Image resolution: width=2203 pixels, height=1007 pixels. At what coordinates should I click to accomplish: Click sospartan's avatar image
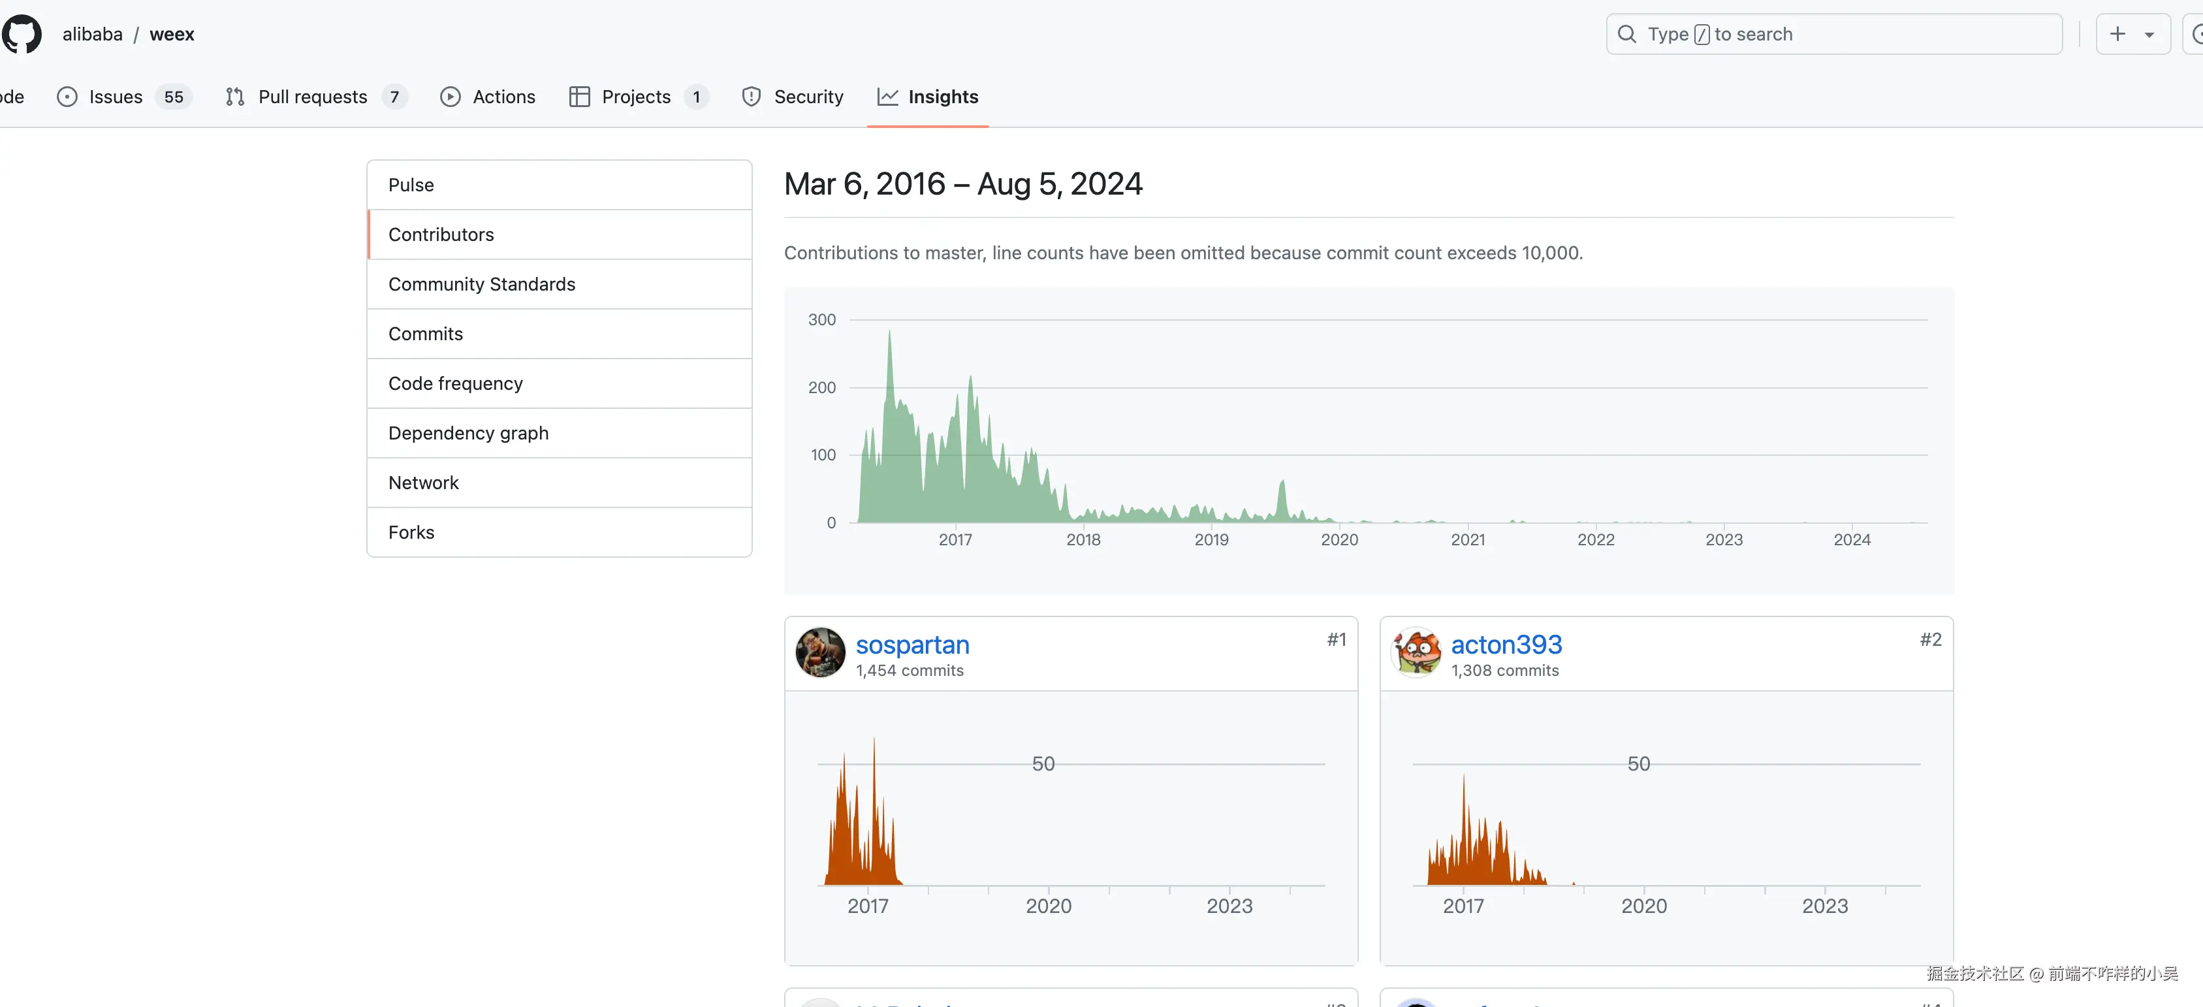[x=820, y=653]
